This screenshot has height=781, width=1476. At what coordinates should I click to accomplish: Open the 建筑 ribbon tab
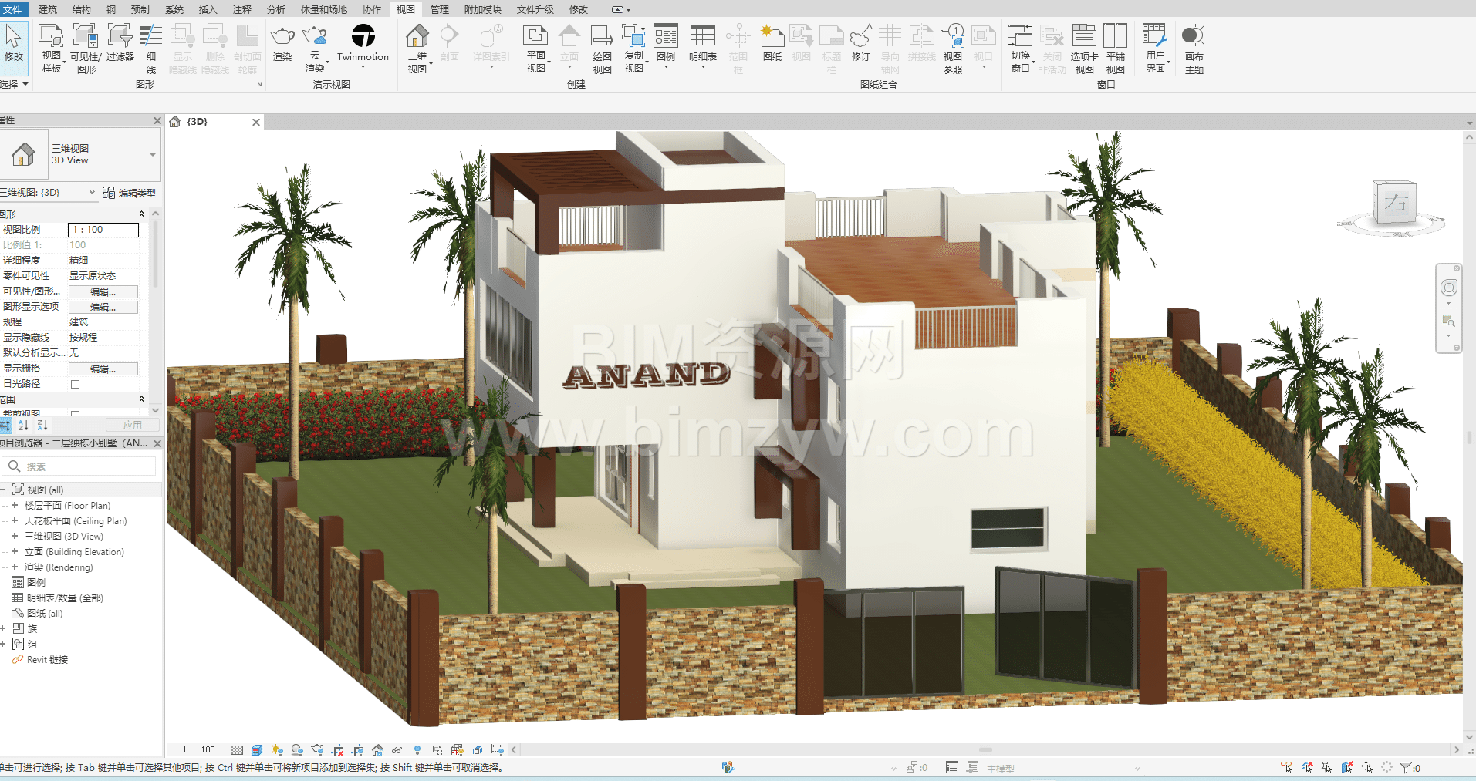coord(48,9)
